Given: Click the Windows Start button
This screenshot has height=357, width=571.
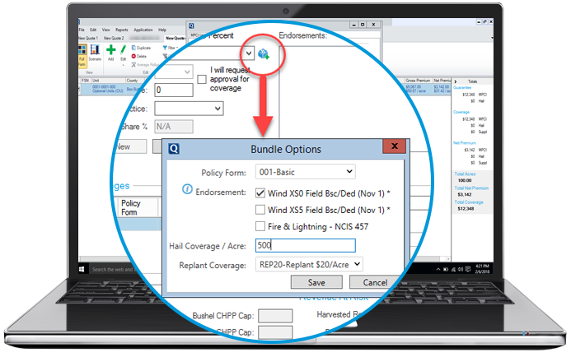Looking at the screenshot, I should tap(82, 269).
